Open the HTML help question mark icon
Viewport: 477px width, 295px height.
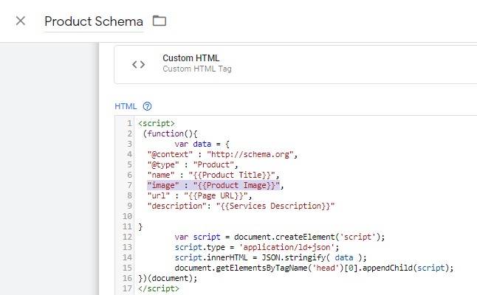coord(147,106)
